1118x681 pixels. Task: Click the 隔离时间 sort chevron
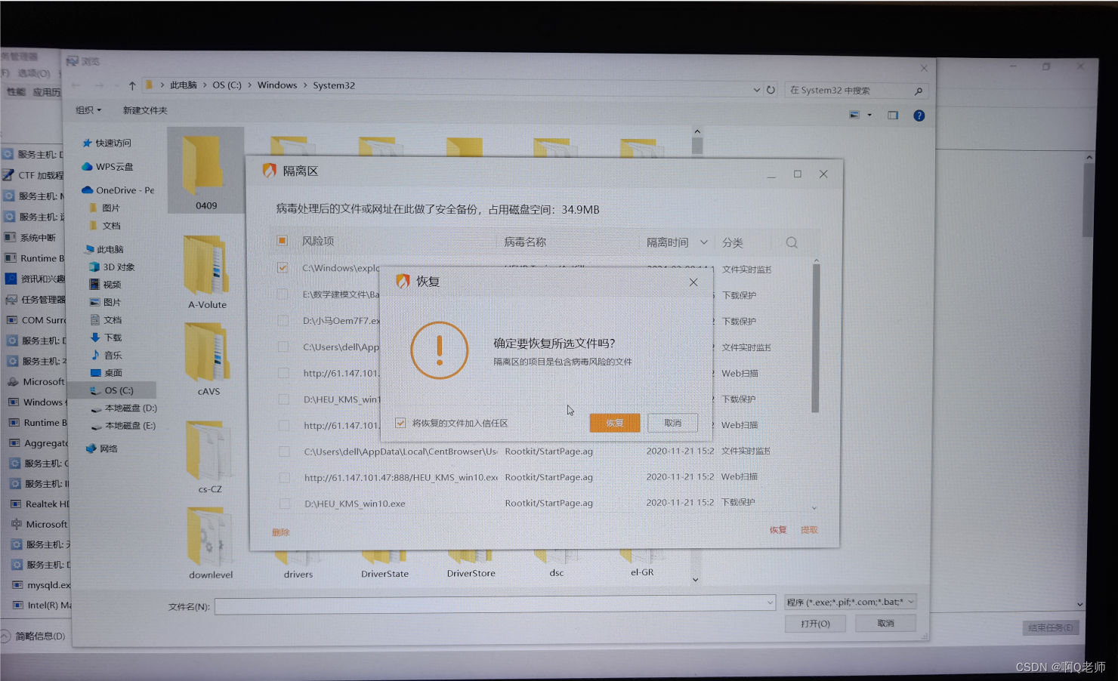[x=704, y=242]
